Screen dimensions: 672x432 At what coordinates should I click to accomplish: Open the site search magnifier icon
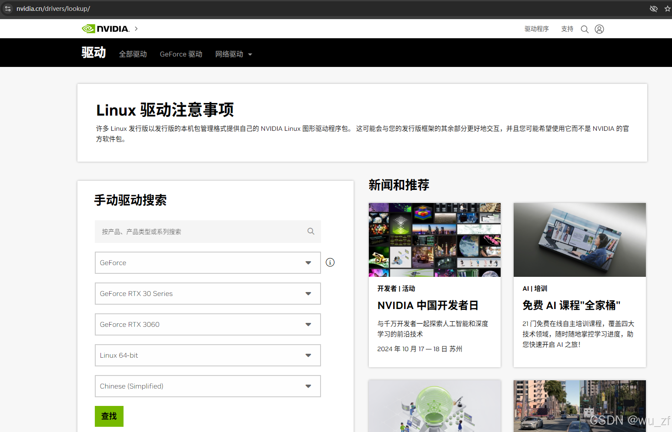585,29
